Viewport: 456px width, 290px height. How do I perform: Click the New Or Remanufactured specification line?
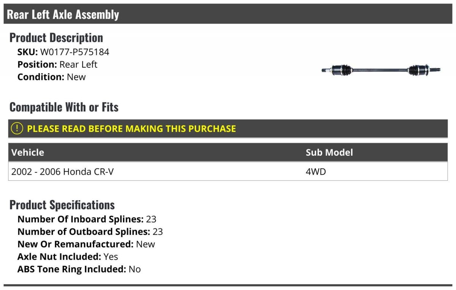86,244
